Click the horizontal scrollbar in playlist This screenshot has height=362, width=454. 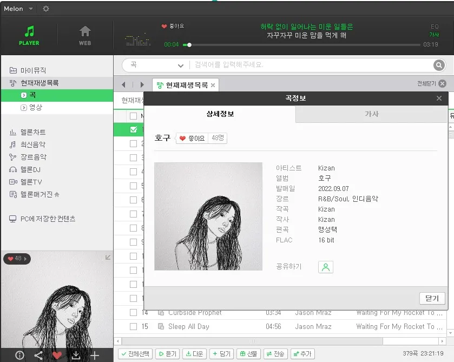click(252, 341)
